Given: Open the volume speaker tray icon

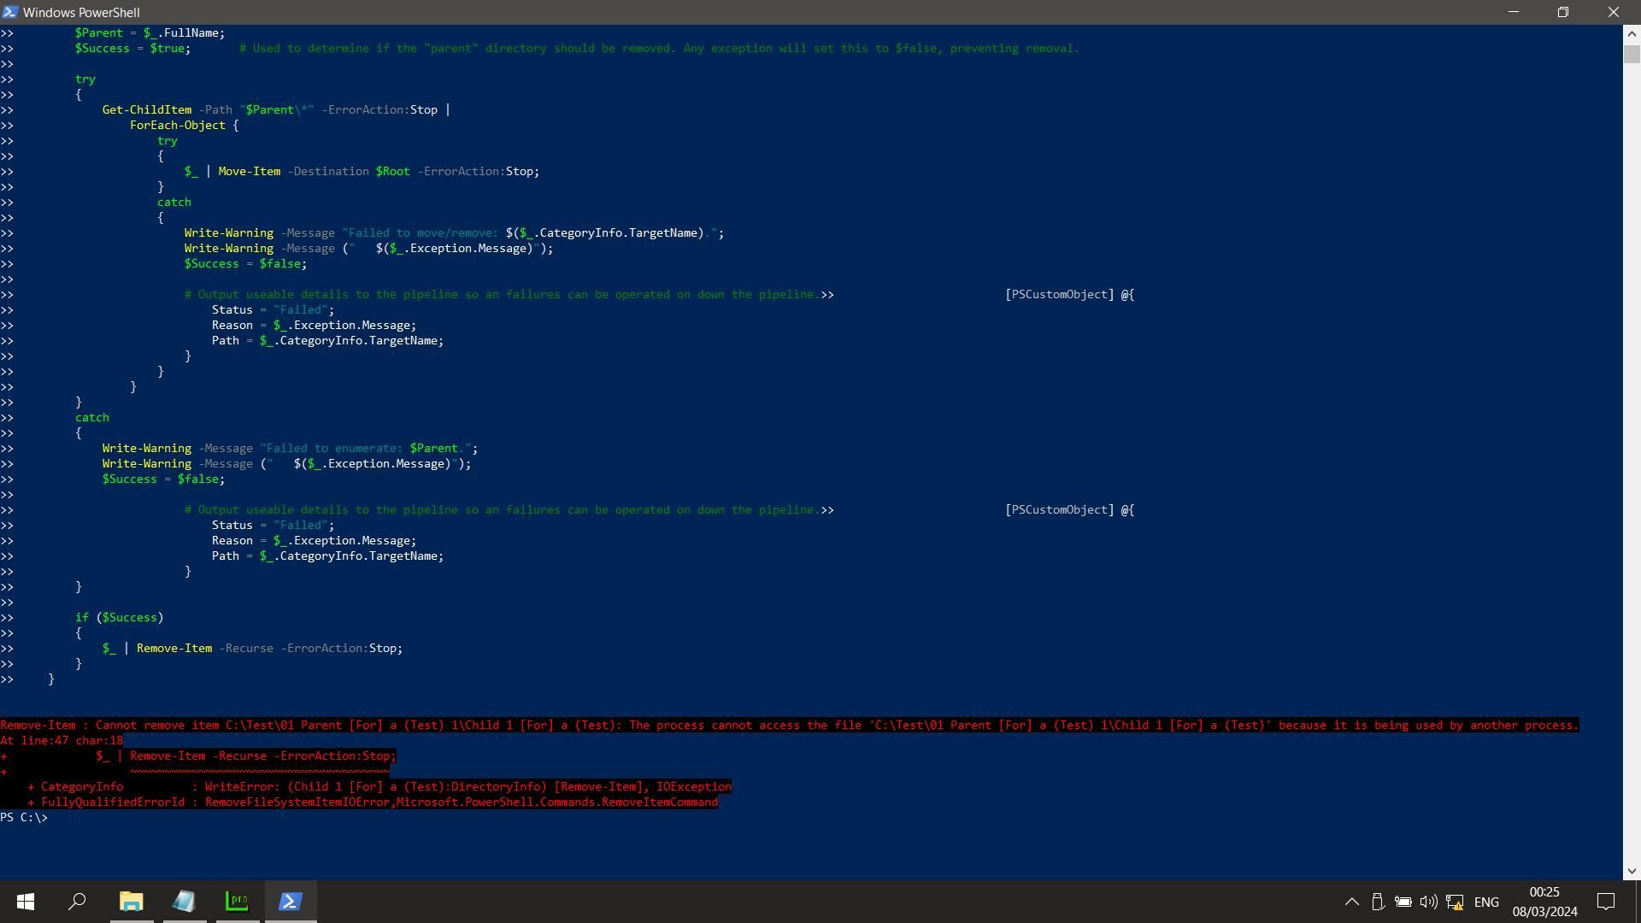Looking at the screenshot, I should pyautogui.click(x=1428, y=902).
